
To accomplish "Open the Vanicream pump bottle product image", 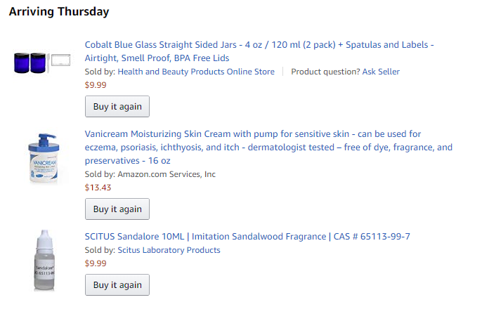I will [44, 158].
